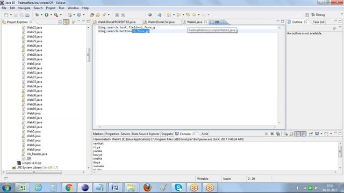The width and height of the screenshot is (344, 193).
Task: Click the Terminate icon in Console
Action: pos(266,133)
